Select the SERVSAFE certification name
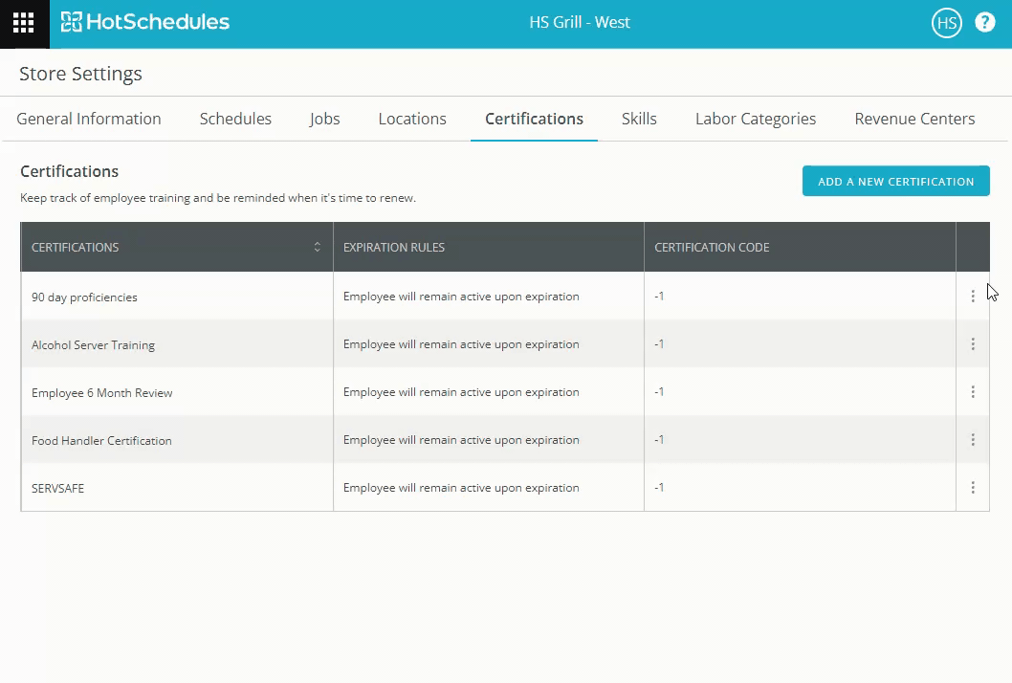The height and width of the screenshot is (683, 1012). click(x=58, y=488)
